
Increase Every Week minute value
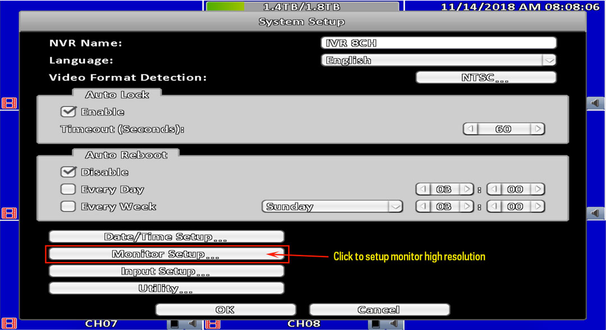pos(538,207)
